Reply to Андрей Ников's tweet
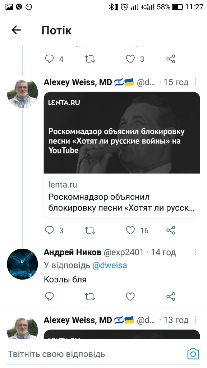 [x=49, y=296]
